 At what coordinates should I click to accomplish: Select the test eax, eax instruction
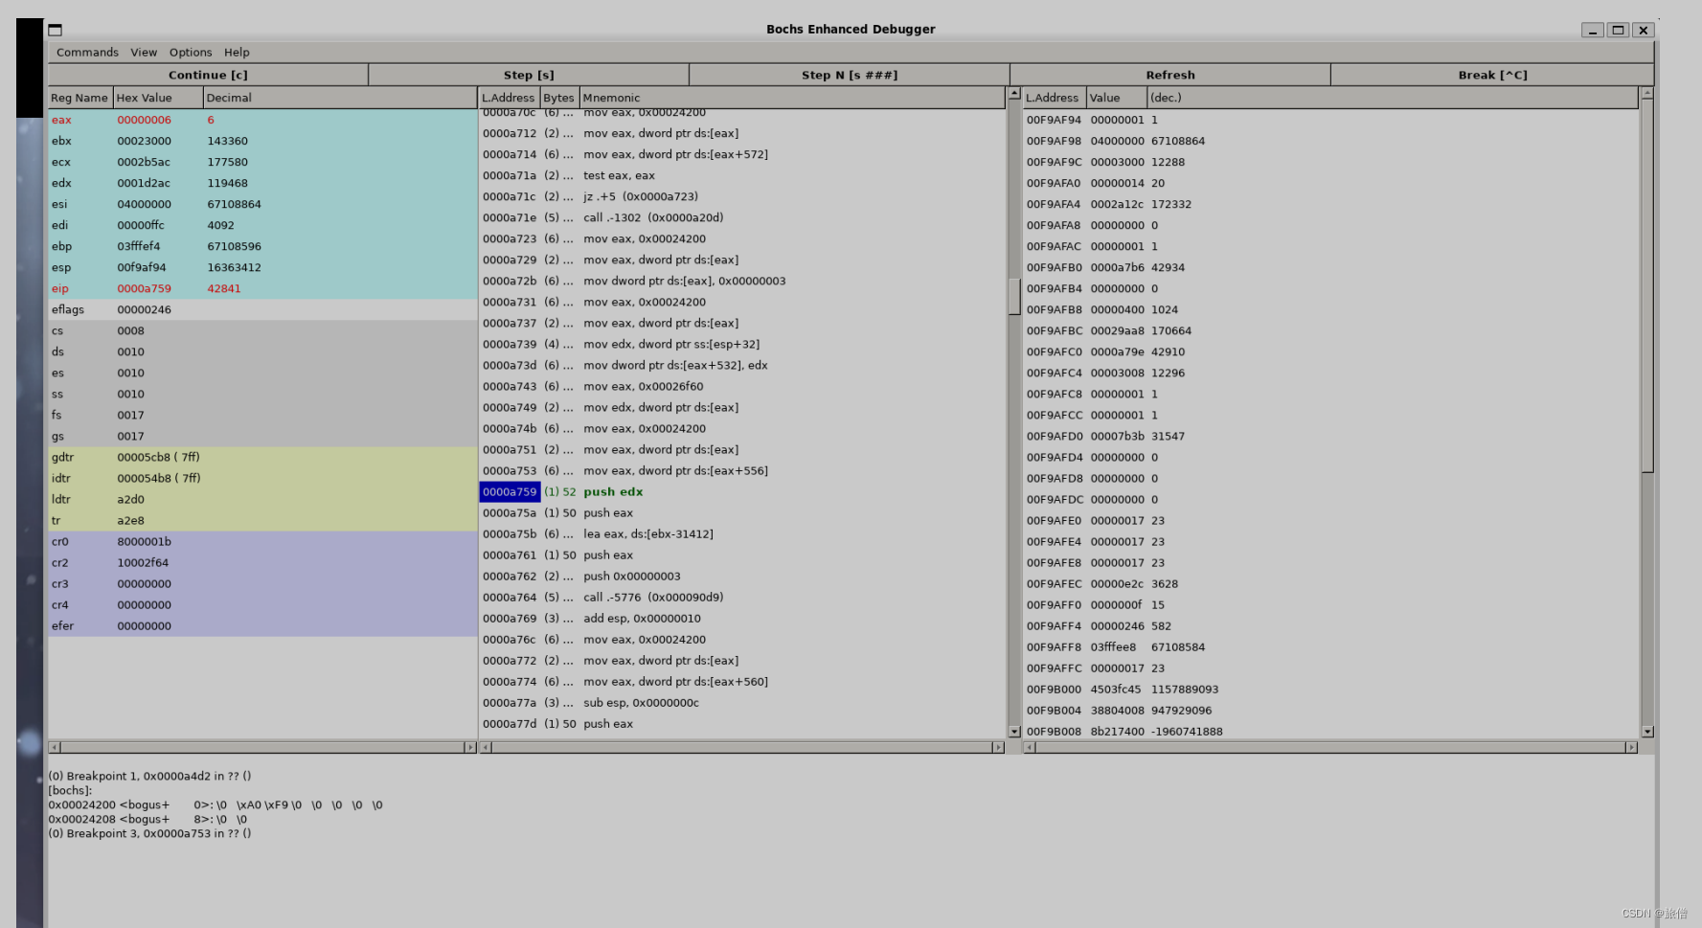[742, 175]
